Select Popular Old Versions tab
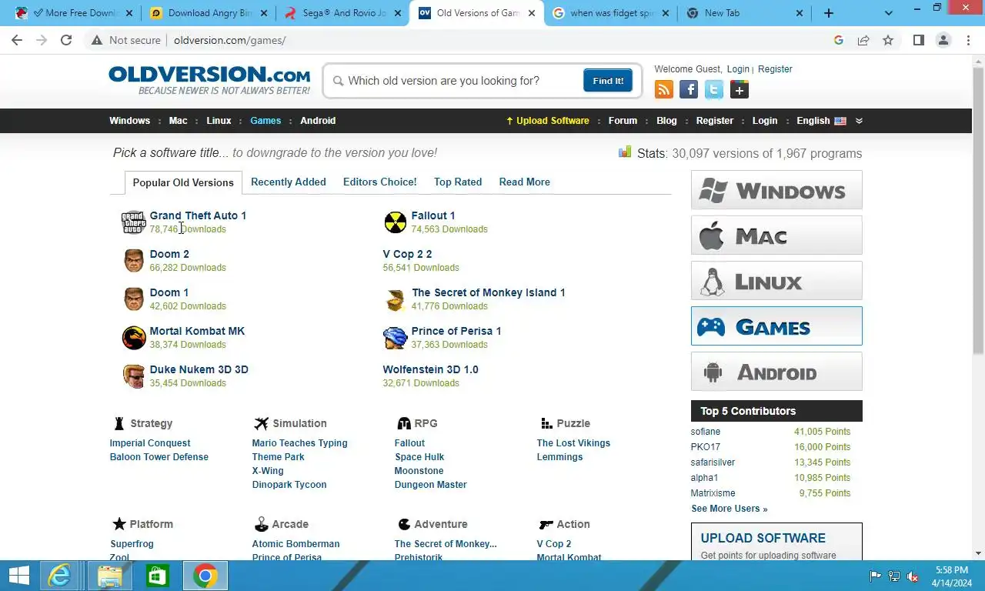The height and width of the screenshot is (591, 985). point(183,182)
